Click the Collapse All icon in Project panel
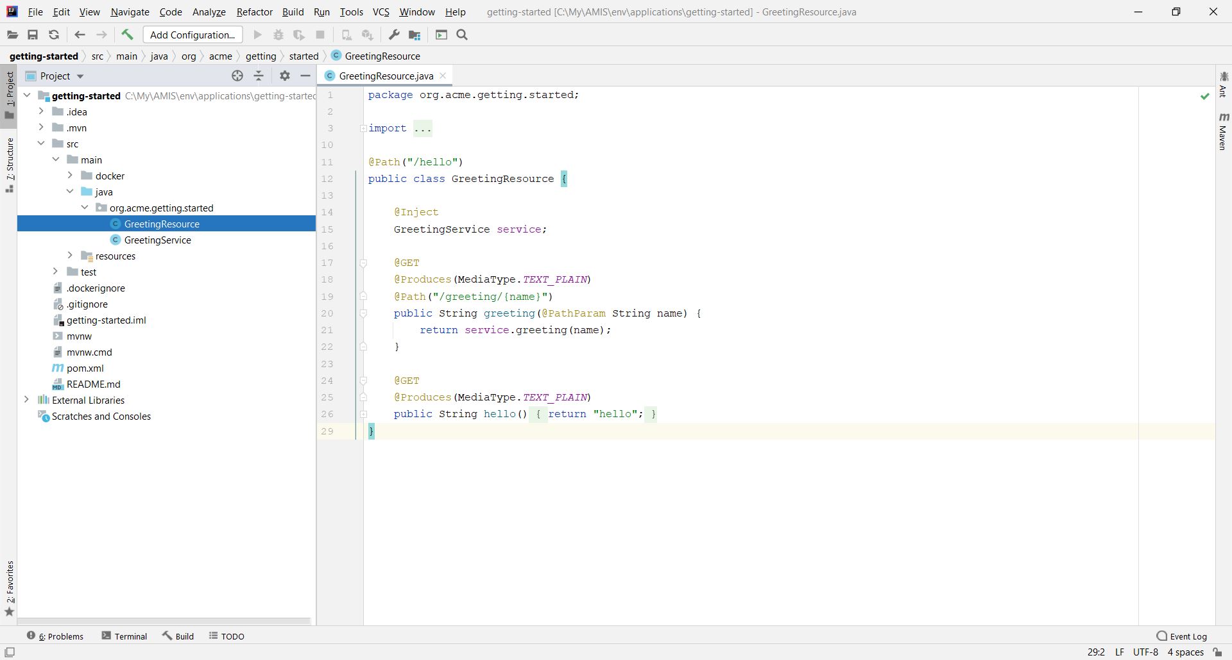The height and width of the screenshot is (660, 1232). [259, 76]
